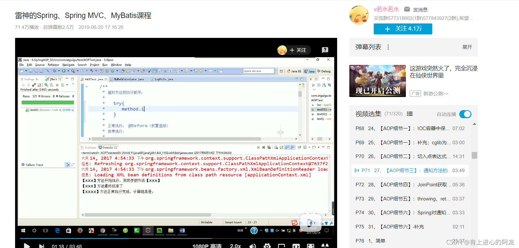Click the envelope 发消息 icon

click(x=407, y=9)
